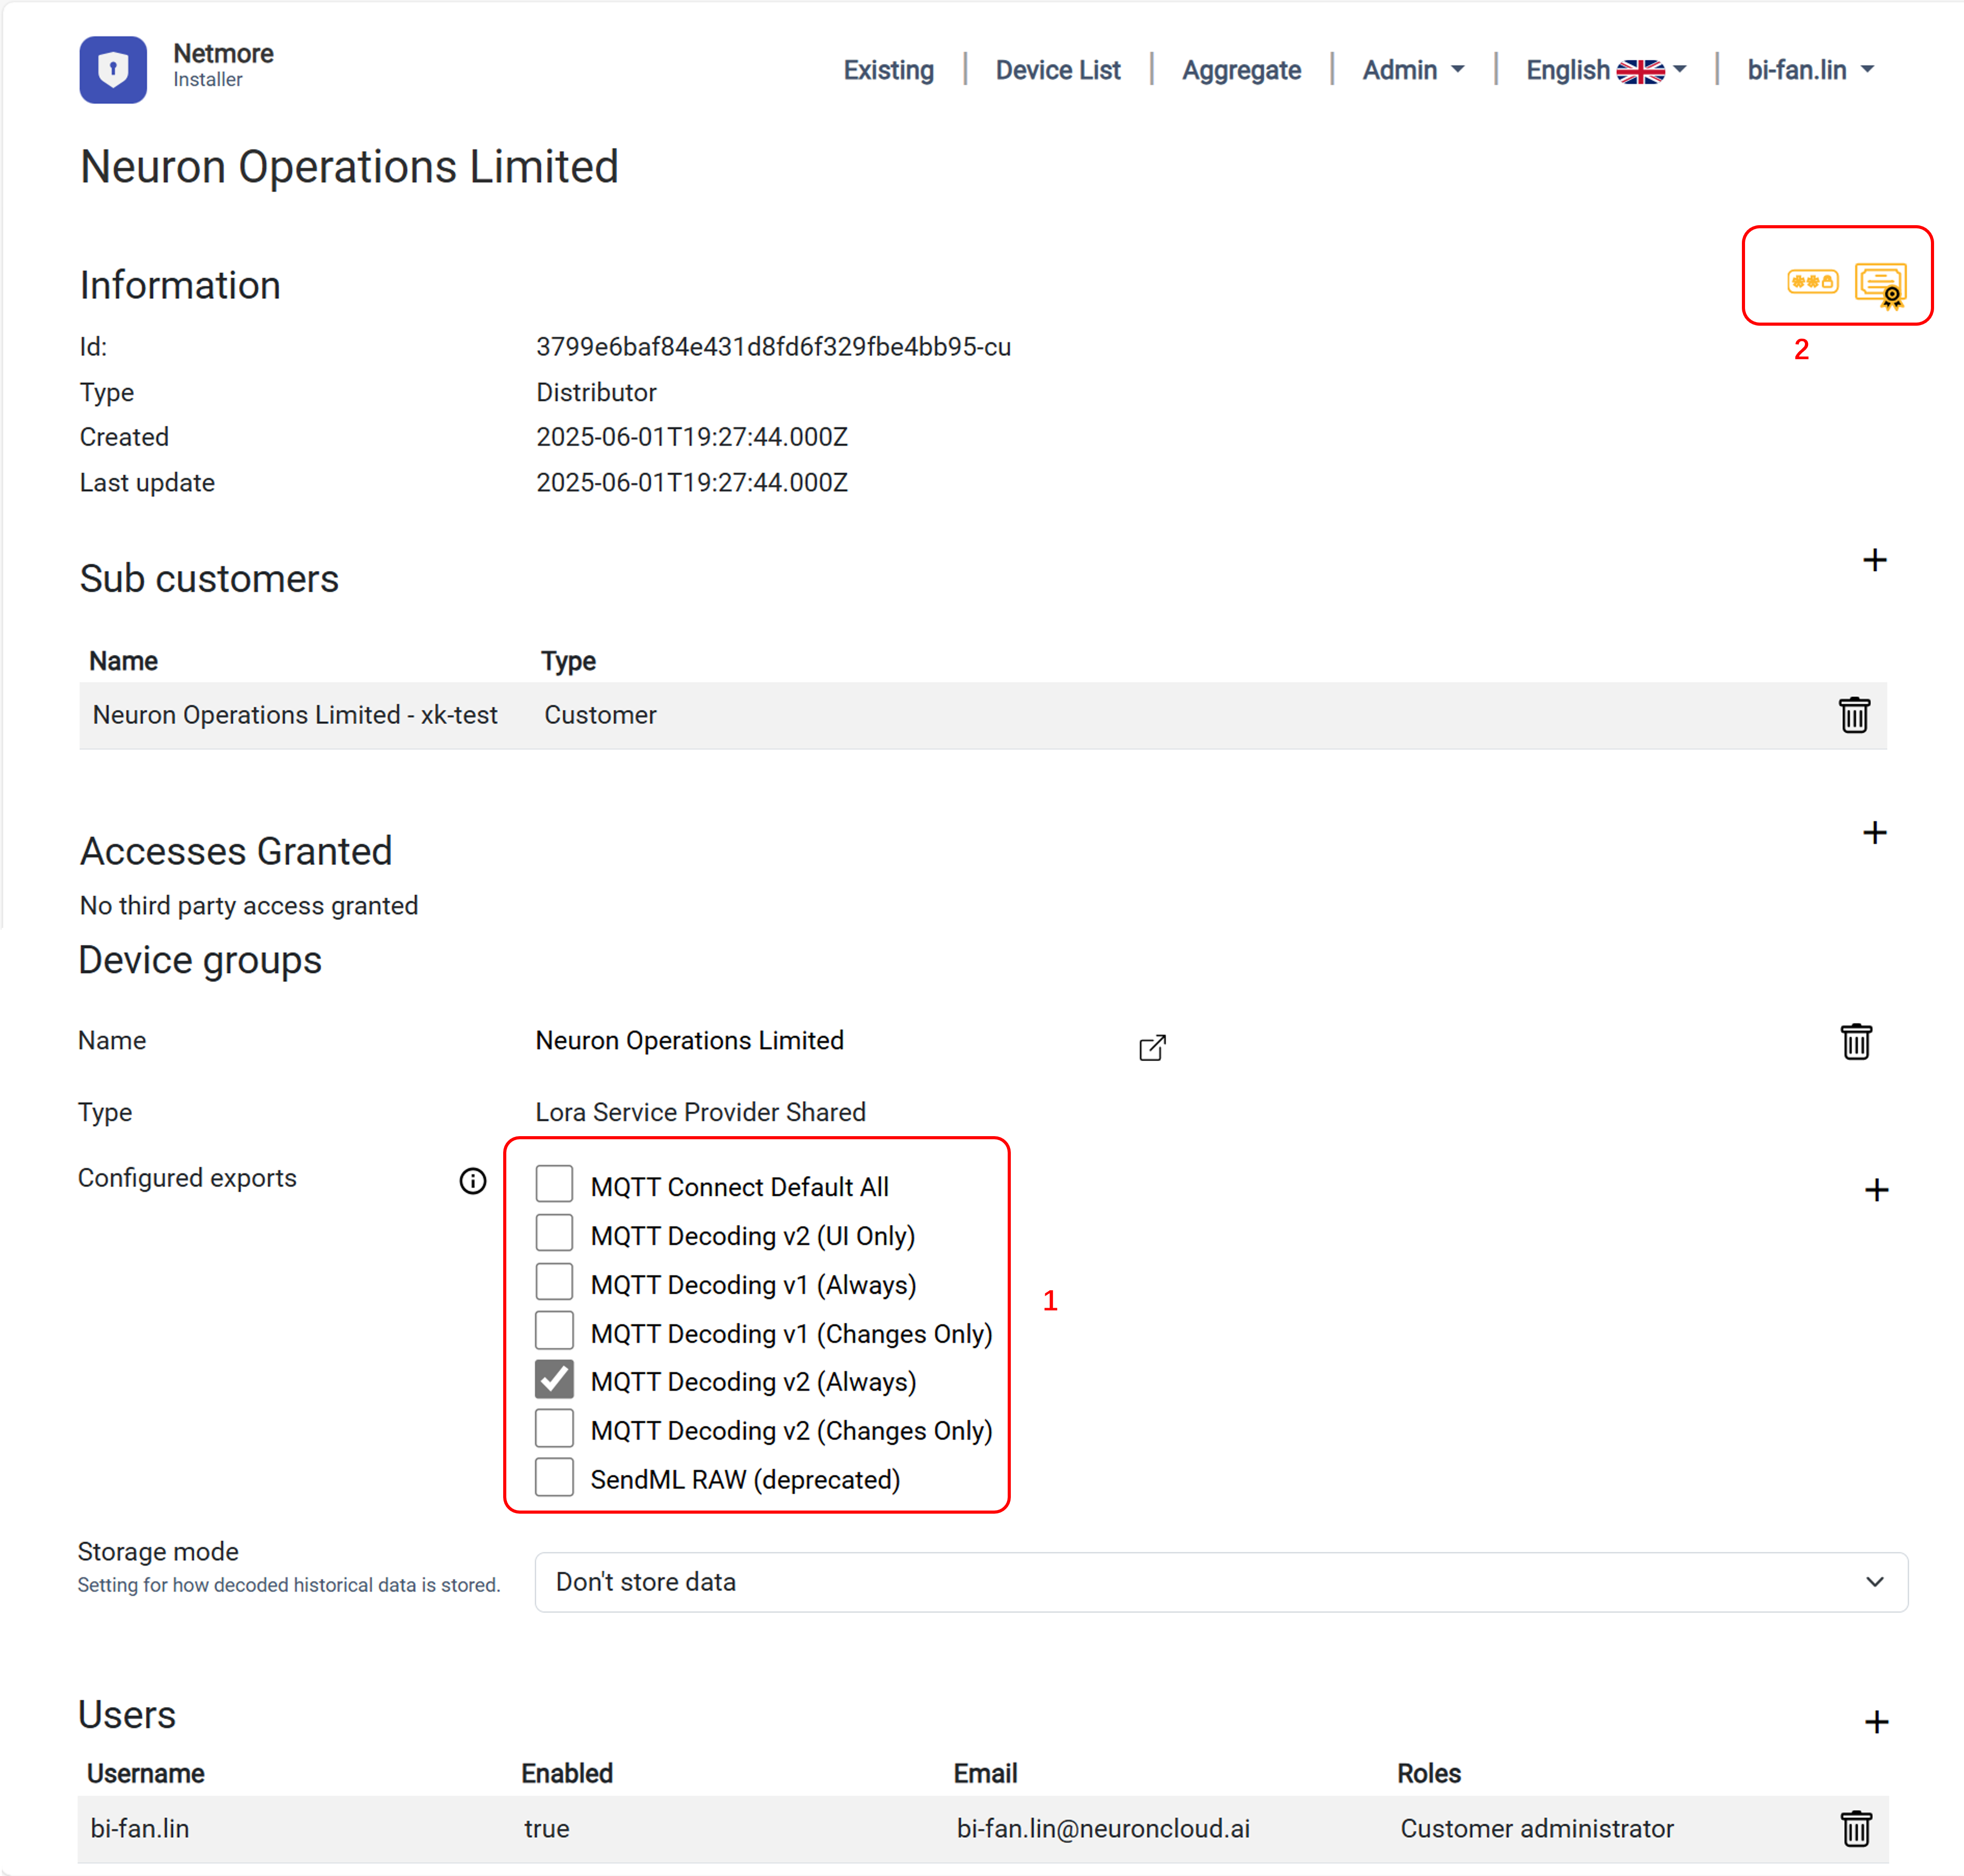1964x1876 pixels.
Task: Open the password/credentials icon
Action: point(1812,282)
